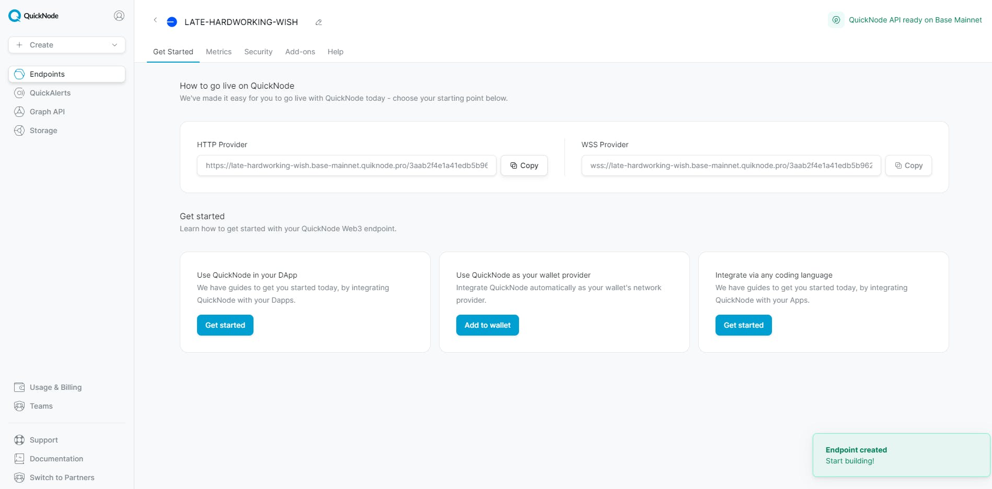Click the HTTP Provider URL field
The height and width of the screenshot is (489, 992).
pos(347,165)
